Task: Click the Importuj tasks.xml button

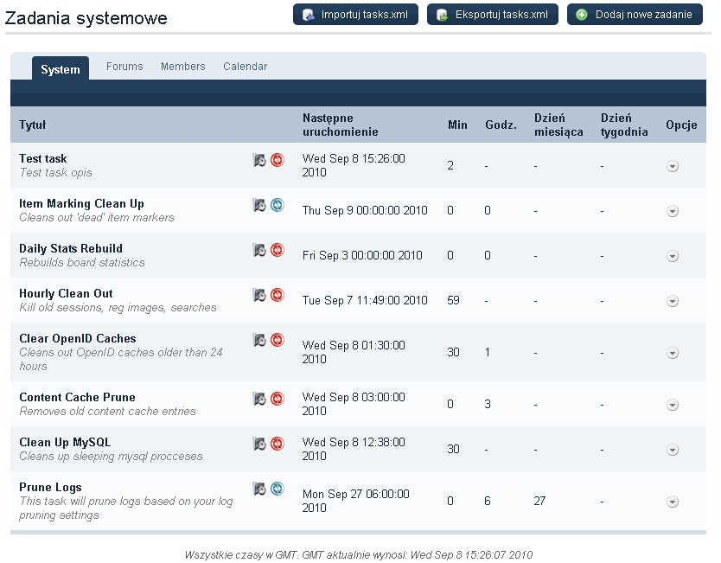Action: (355, 15)
